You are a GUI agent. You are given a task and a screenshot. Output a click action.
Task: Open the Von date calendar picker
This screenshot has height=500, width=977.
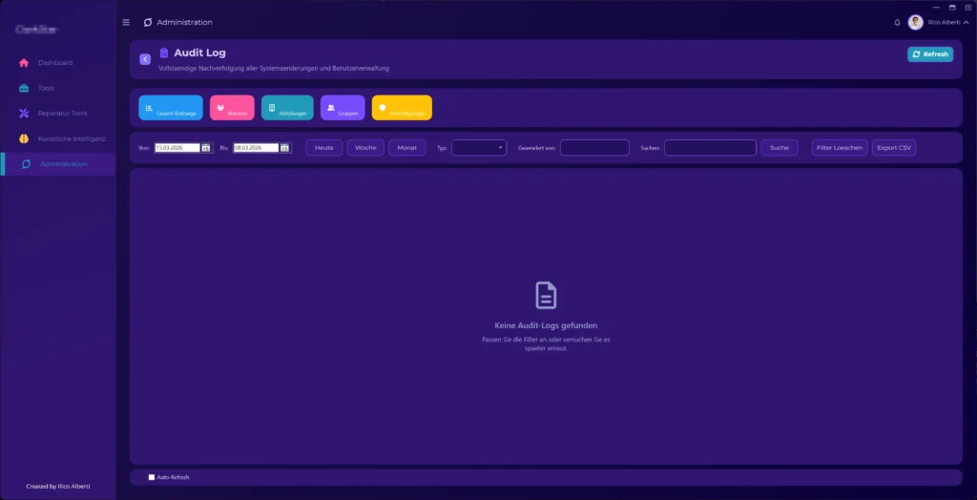point(206,148)
